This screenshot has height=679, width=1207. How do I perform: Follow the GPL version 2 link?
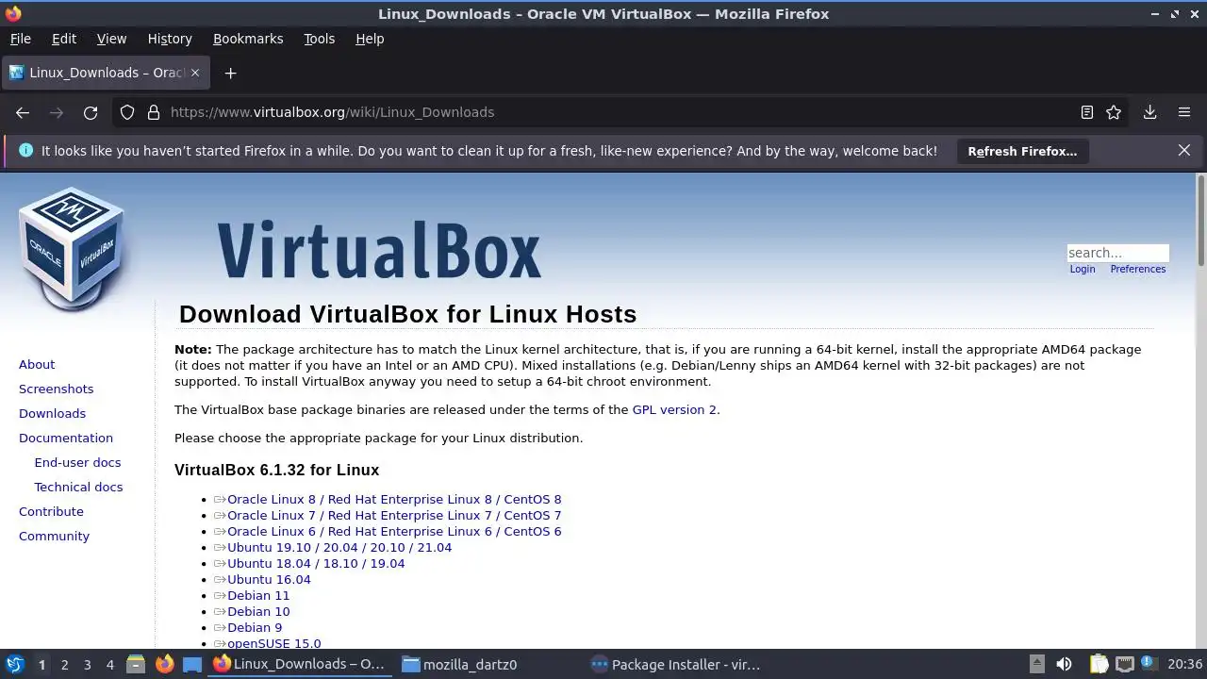coord(674,409)
